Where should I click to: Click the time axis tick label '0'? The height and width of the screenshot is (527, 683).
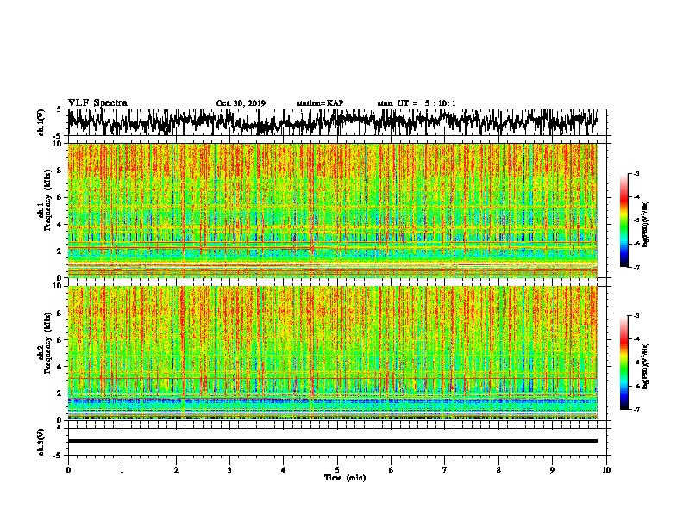click(68, 469)
